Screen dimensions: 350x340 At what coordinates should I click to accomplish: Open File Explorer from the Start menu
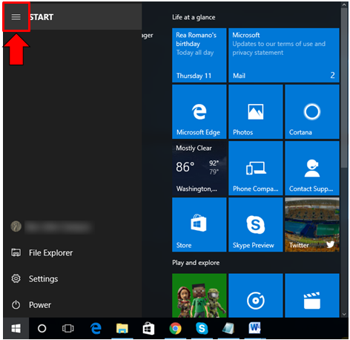pyautogui.click(x=73, y=252)
